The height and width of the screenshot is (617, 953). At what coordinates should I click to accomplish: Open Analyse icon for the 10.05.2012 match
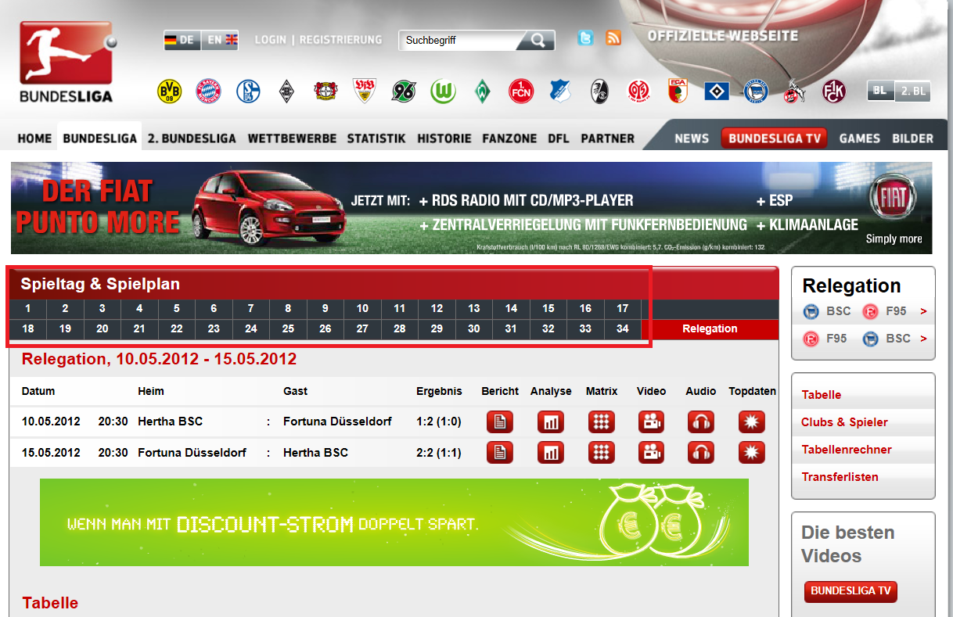pyautogui.click(x=551, y=422)
